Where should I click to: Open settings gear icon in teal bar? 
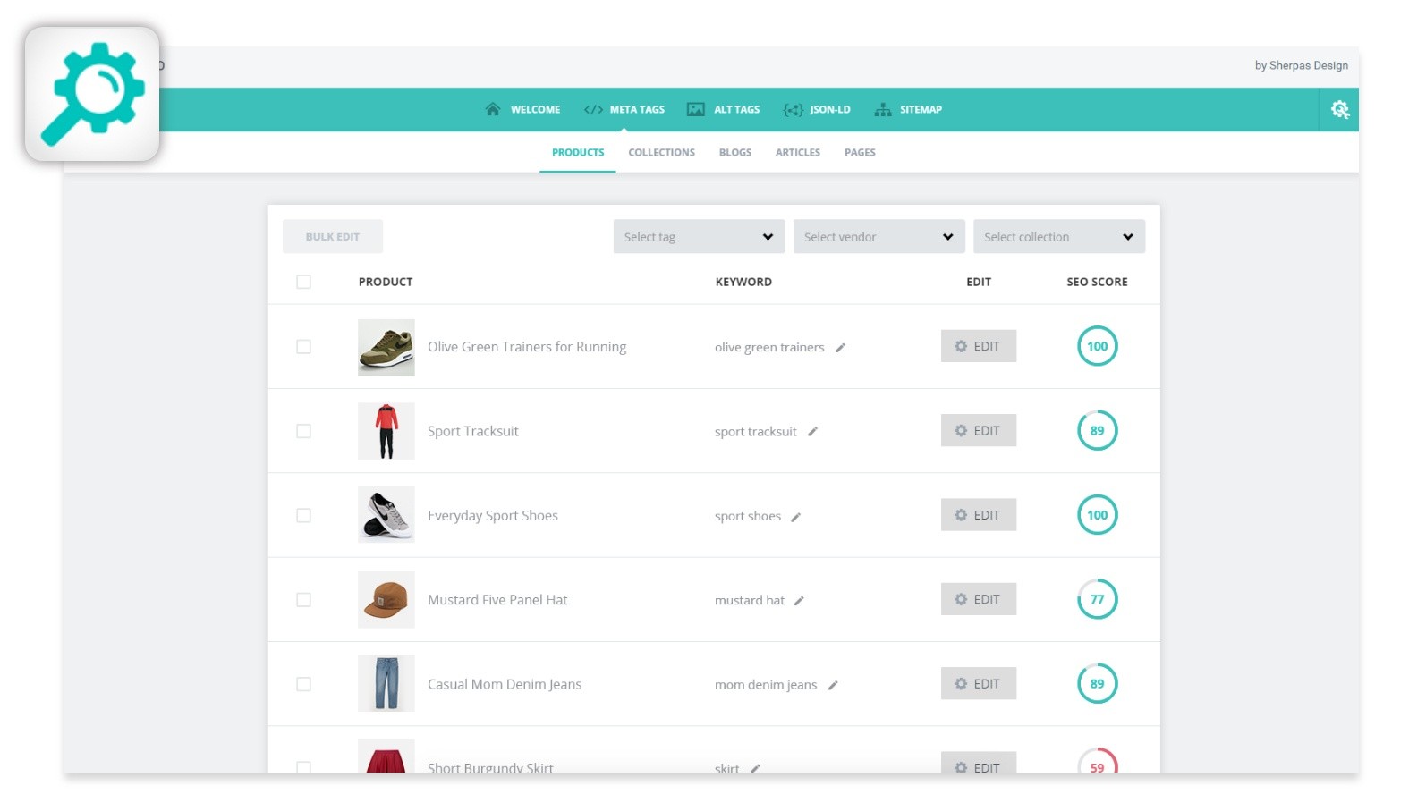click(1339, 109)
